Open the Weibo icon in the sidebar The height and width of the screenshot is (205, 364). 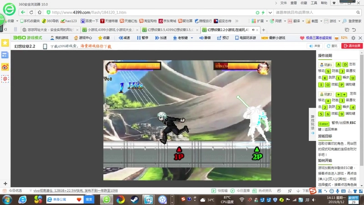pyautogui.click(x=5, y=67)
